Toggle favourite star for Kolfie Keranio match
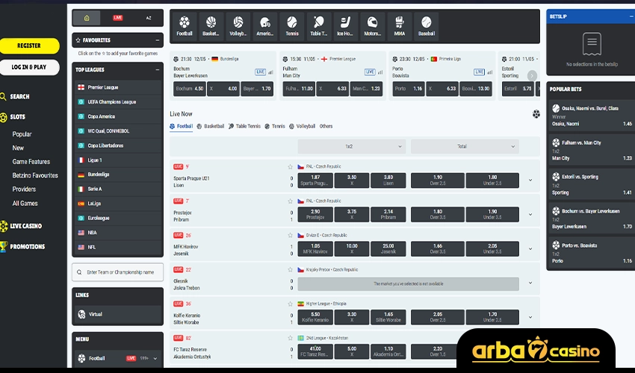Image resolution: width=635 pixels, height=373 pixels. point(291,304)
